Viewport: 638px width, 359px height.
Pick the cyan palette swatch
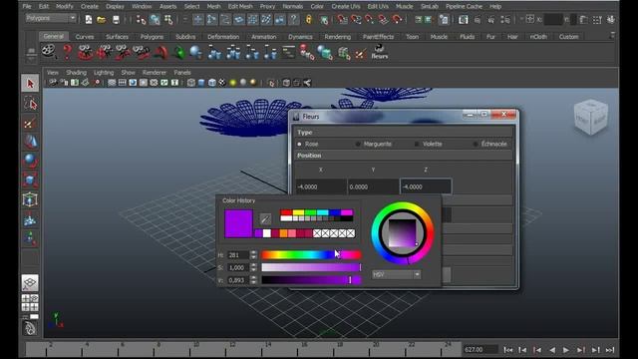click(x=323, y=212)
